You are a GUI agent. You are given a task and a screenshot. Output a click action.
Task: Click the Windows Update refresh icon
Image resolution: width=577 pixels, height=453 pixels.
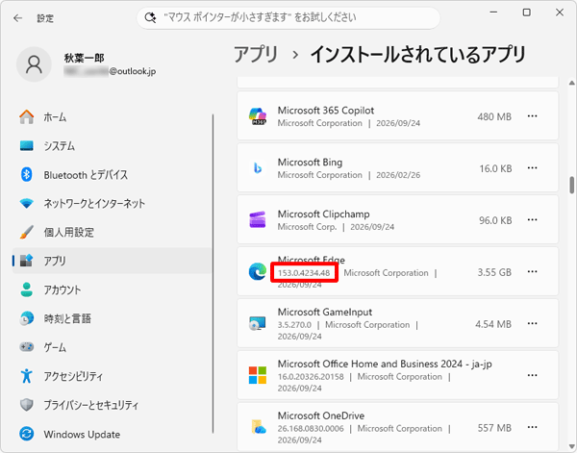pyautogui.click(x=27, y=434)
